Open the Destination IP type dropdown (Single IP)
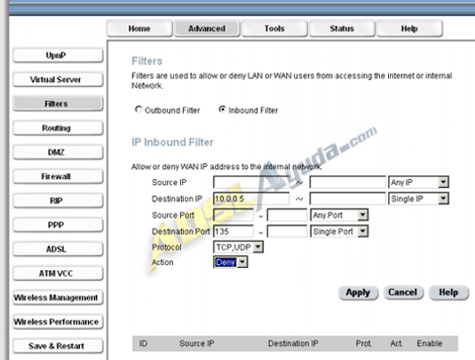475x360 pixels. (418, 199)
